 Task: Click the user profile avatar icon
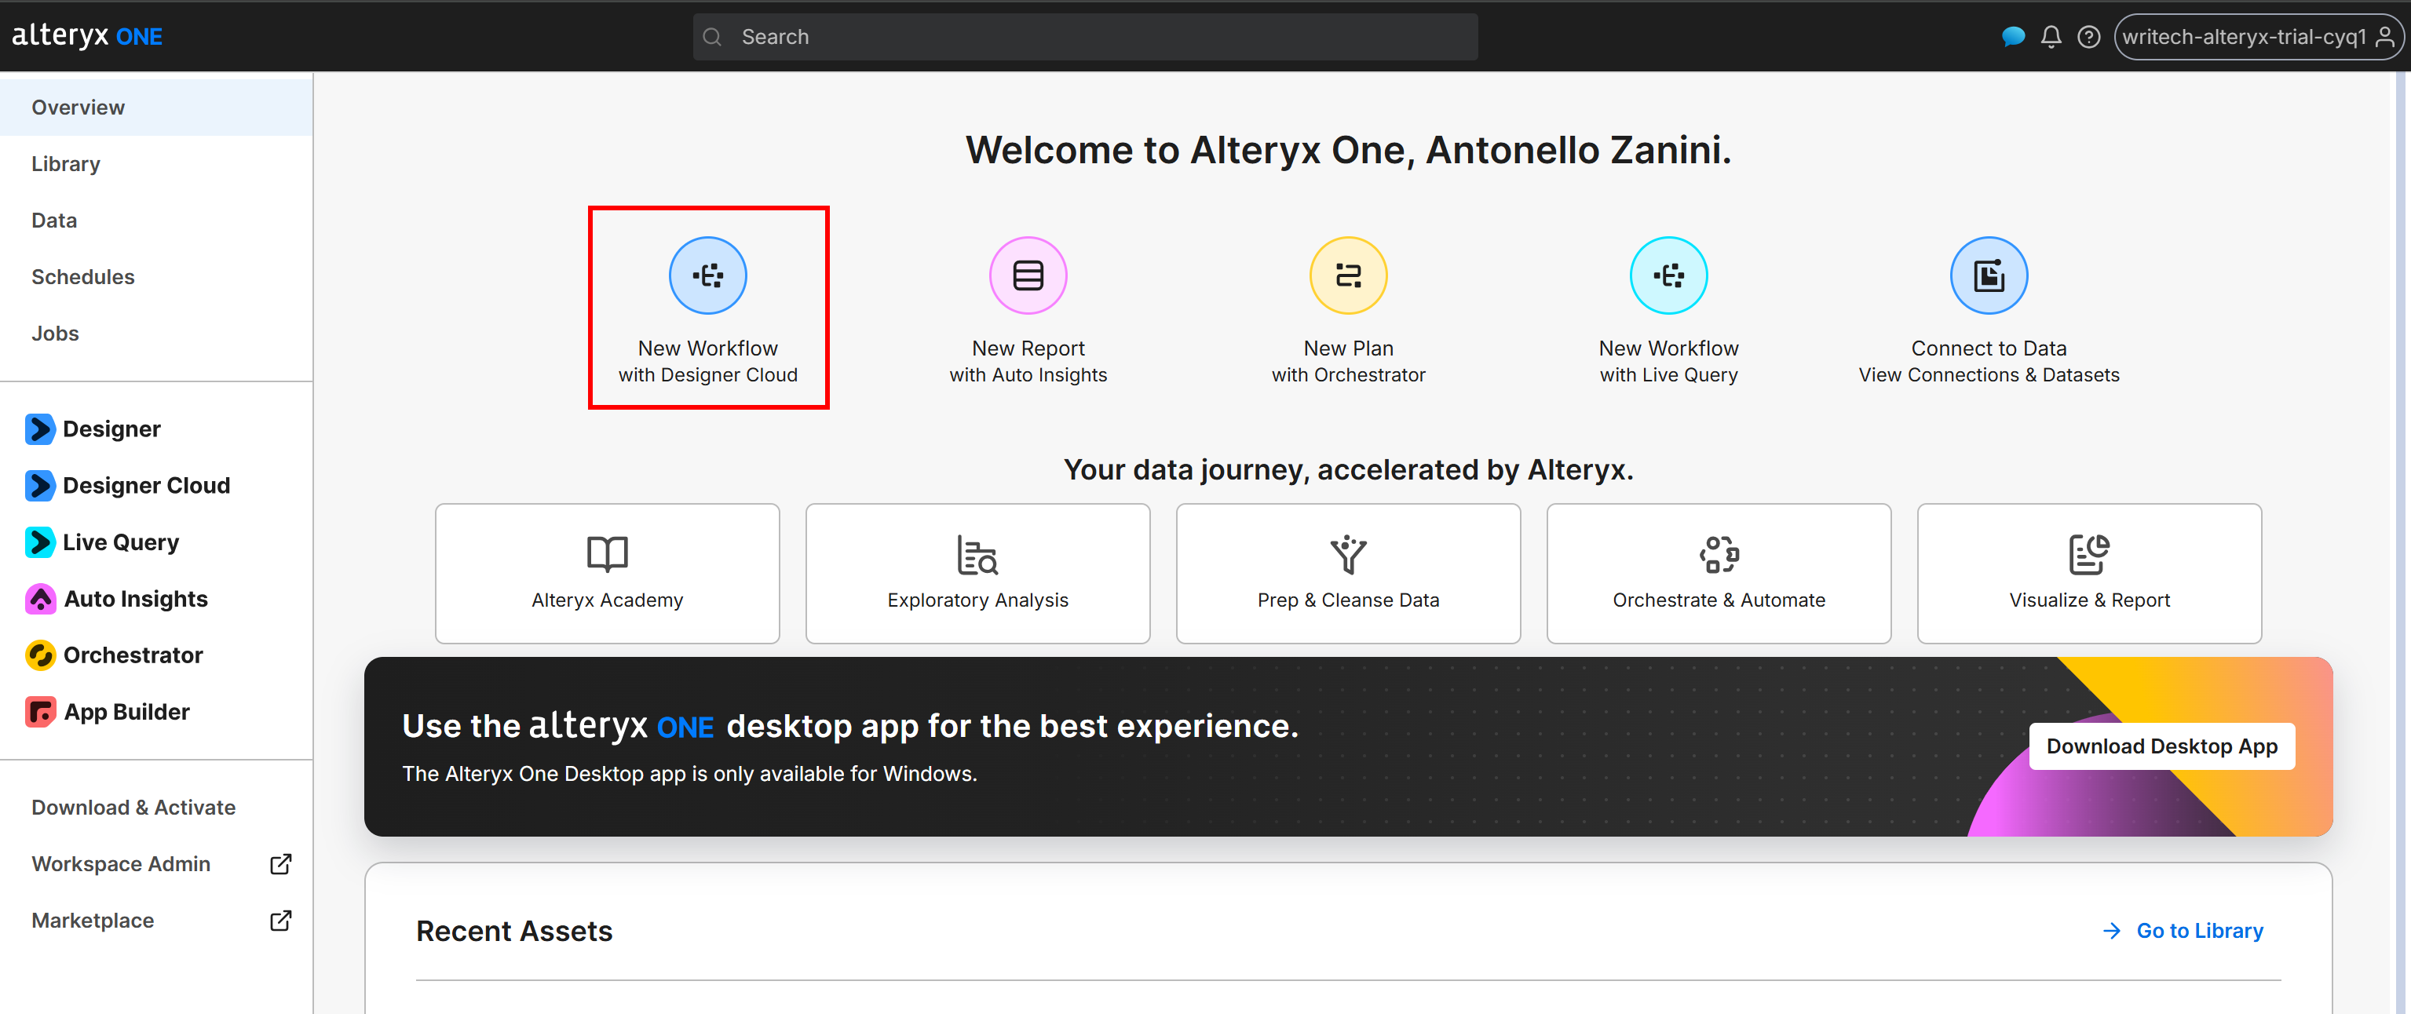(x=2385, y=36)
